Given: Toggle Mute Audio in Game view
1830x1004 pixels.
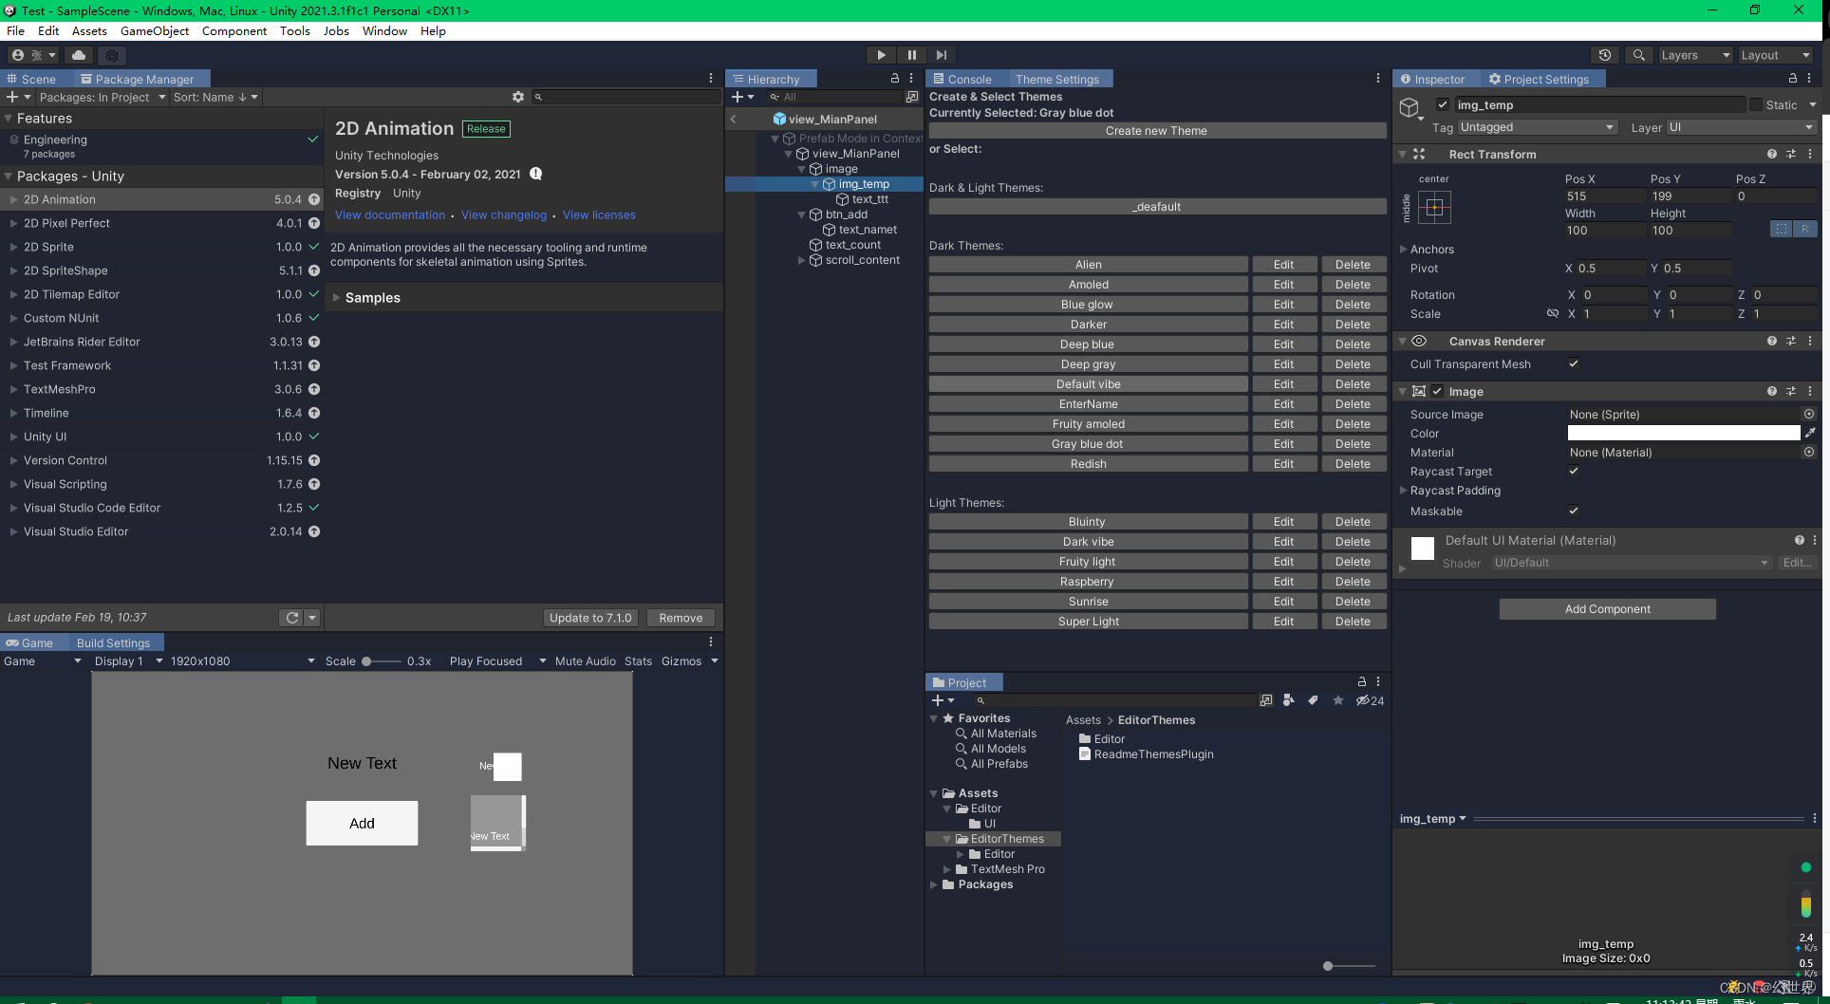Looking at the screenshot, I should click(585, 661).
